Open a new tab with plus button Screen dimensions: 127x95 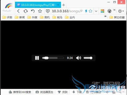63,5
